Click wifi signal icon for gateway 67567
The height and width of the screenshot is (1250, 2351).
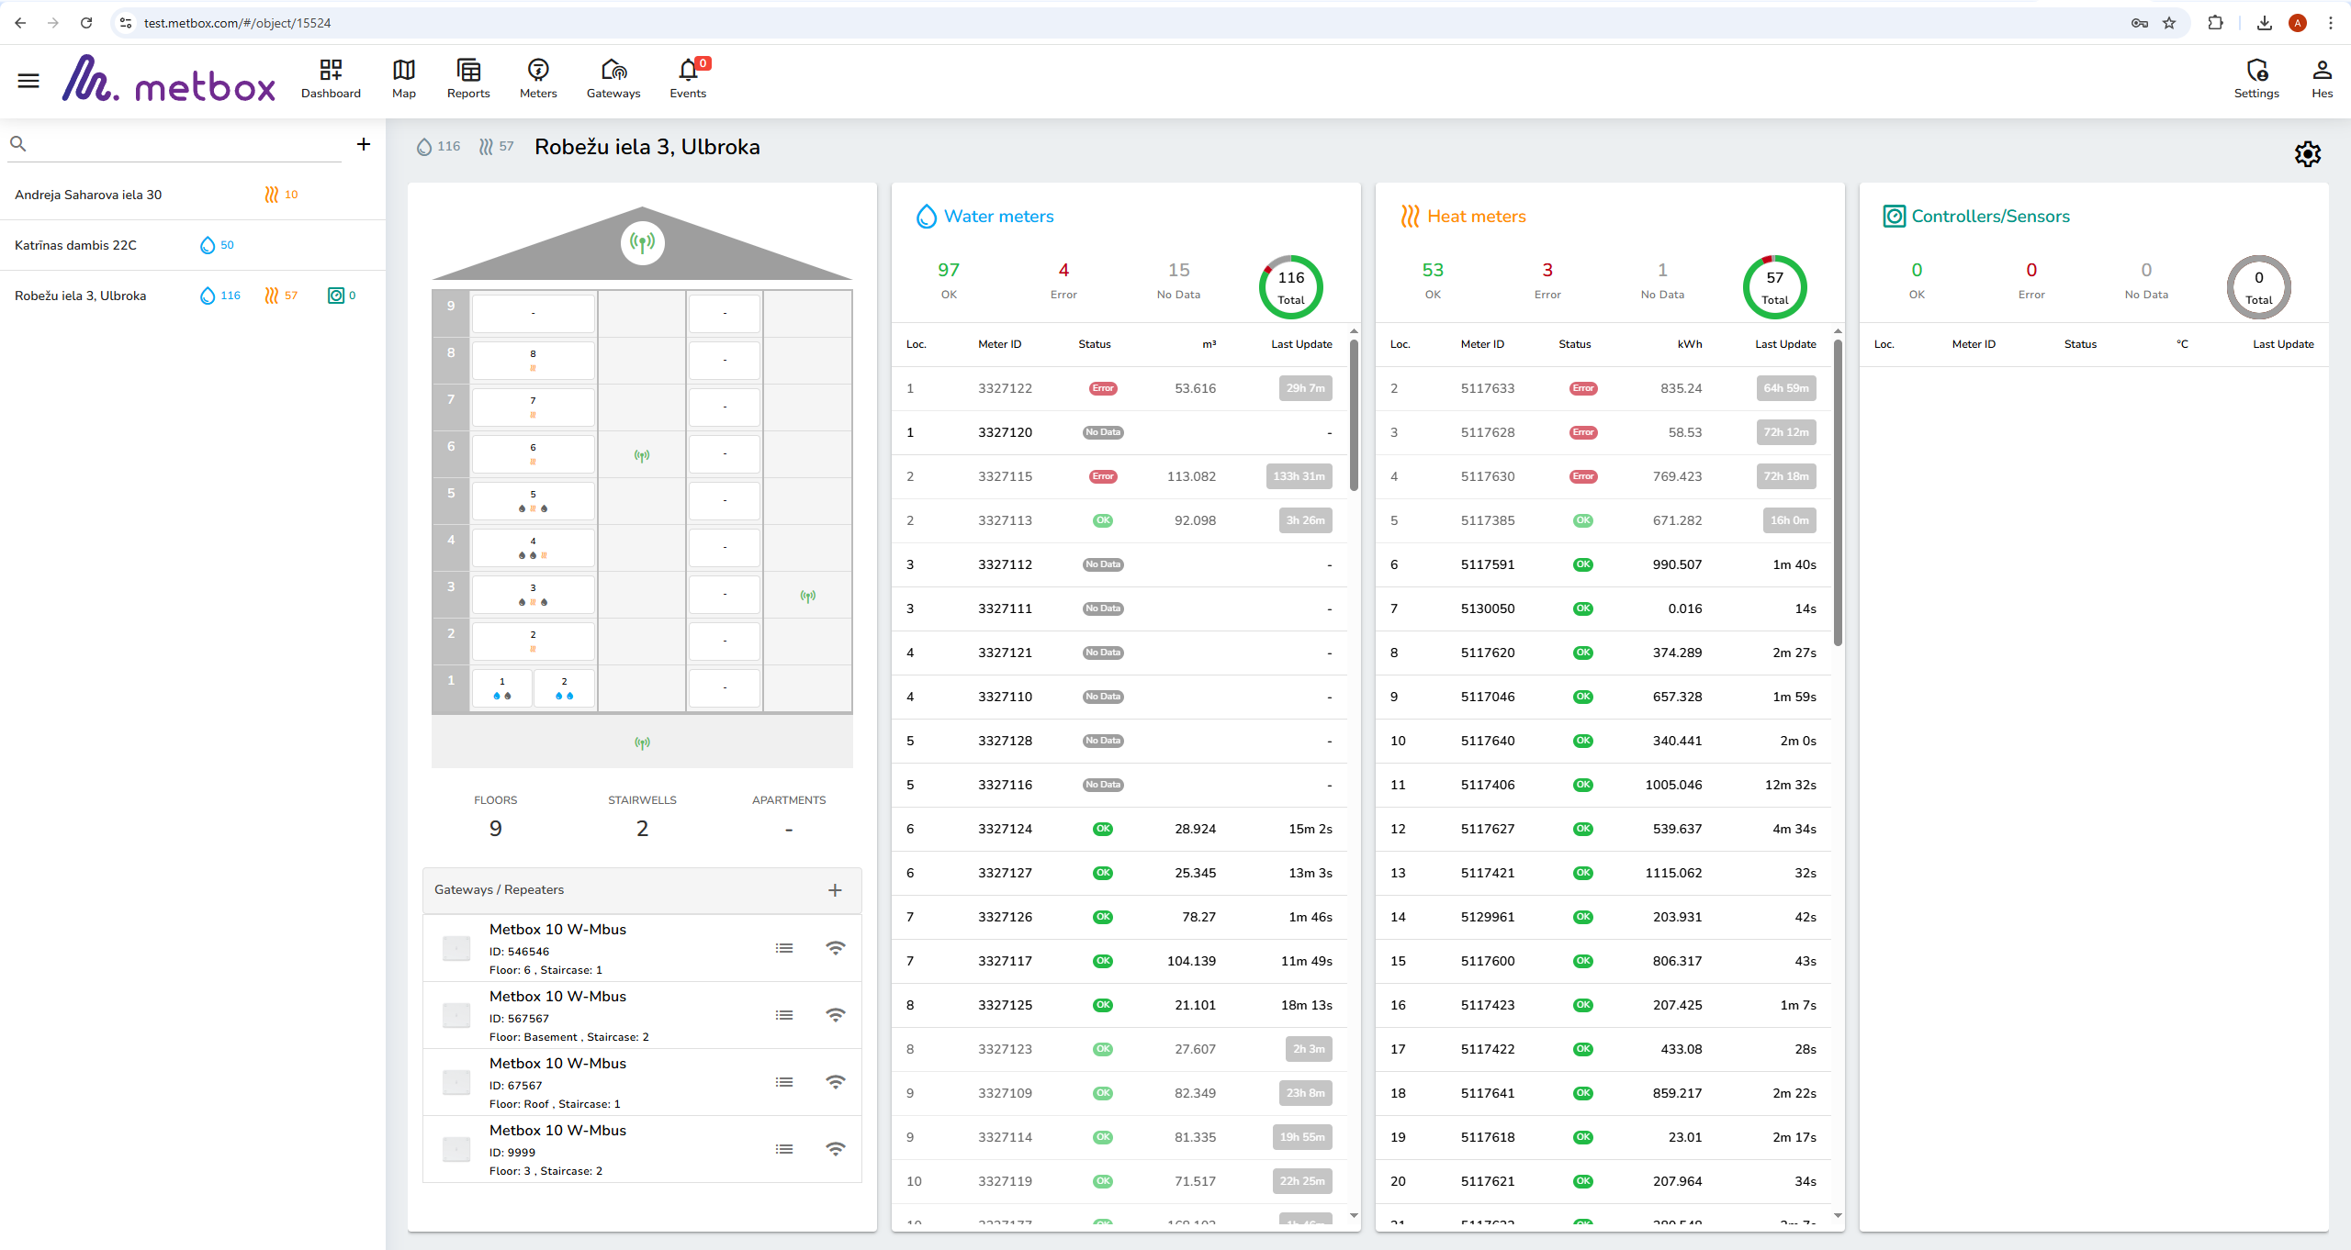(x=836, y=1082)
